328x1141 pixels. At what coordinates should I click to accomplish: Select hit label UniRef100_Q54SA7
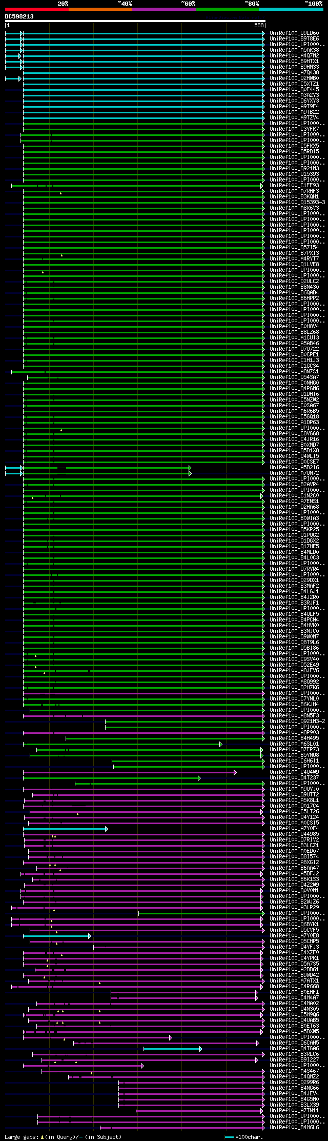294,377
